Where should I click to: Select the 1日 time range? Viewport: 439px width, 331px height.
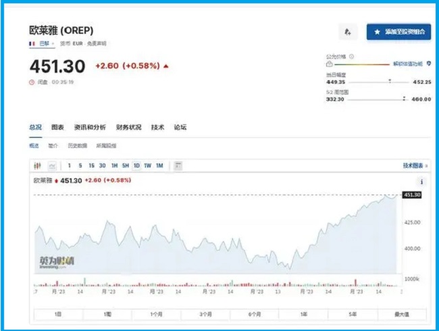tap(58, 314)
